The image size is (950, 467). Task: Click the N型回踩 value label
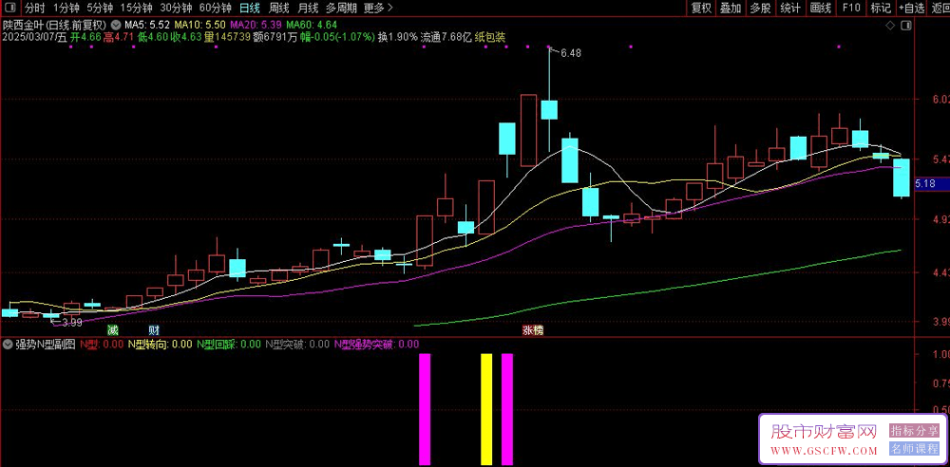tap(229, 345)
